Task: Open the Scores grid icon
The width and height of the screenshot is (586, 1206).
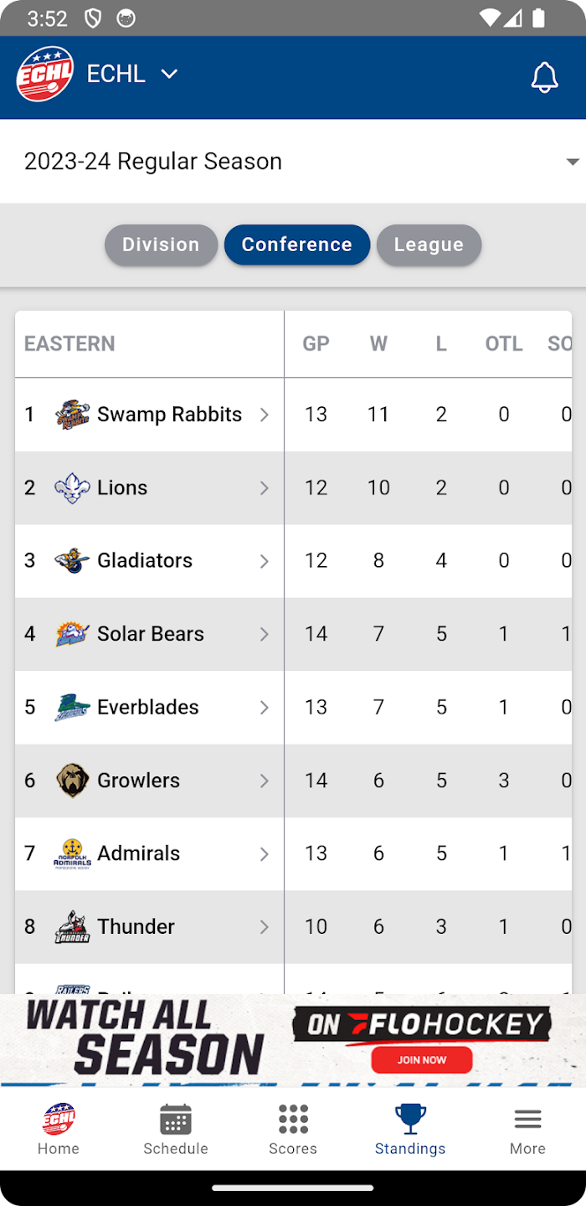Action: 293,1119
